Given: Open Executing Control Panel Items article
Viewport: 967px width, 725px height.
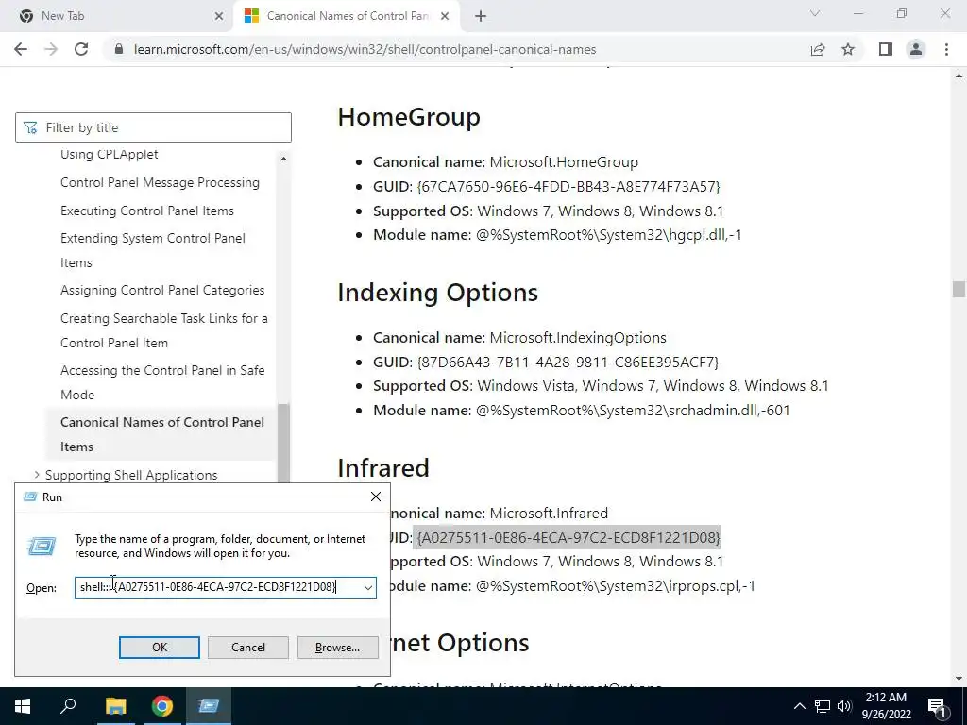Looking at the screenshot, I should coord(146,211).
